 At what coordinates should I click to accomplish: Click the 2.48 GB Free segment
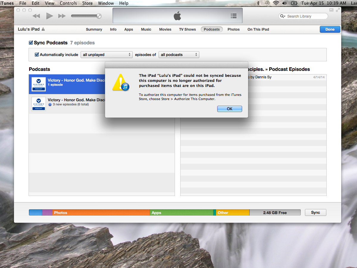[275, 213]
